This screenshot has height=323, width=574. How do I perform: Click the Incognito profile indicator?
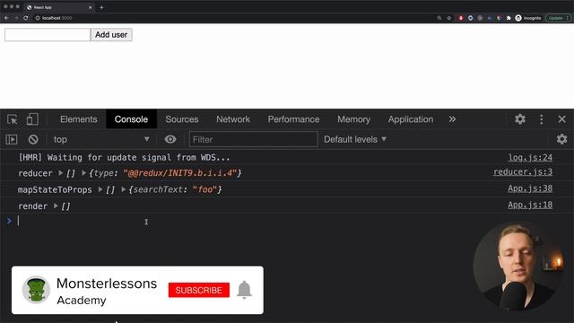[528, 18]
